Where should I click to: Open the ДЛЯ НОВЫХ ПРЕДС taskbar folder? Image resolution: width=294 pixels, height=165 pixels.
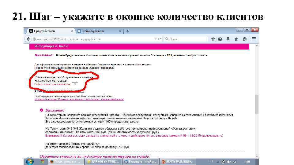[103, 161]
